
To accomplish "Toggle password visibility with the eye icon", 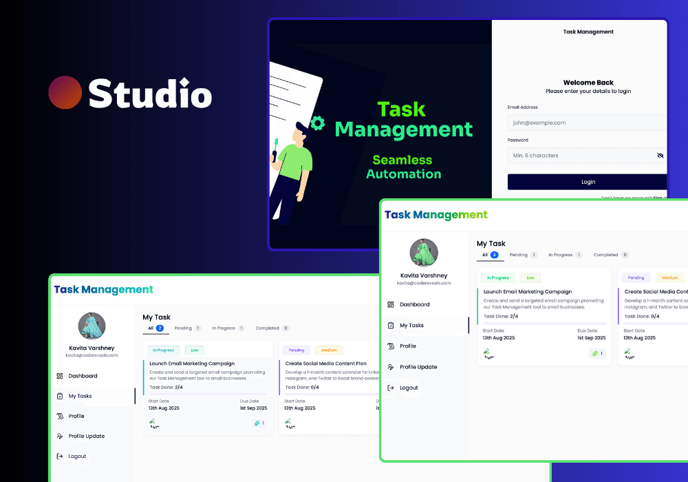I will click(660, 156).
